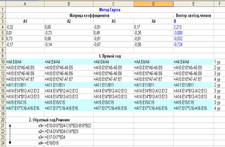Viewport: 225px width, 147px height.
Task: Click 'Матрица коэффициентов' heading cell
Action: point(89,16)
